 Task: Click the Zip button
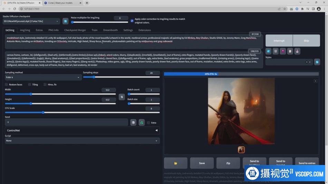tap(228, 163)
